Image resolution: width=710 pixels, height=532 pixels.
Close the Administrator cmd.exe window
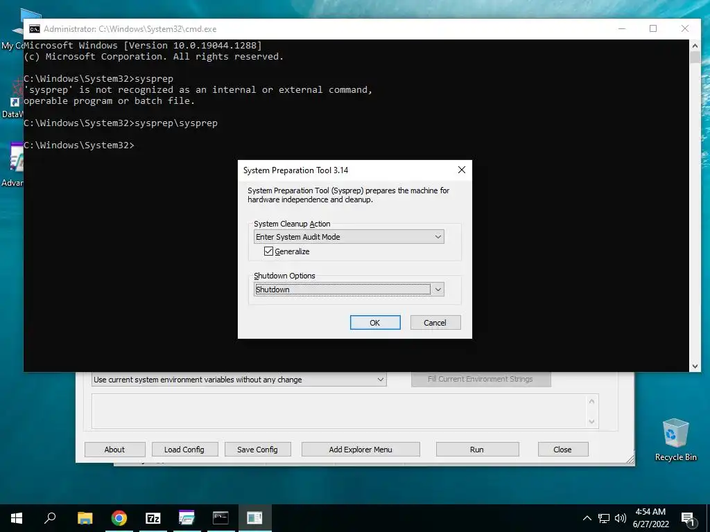tap(684, 28)
